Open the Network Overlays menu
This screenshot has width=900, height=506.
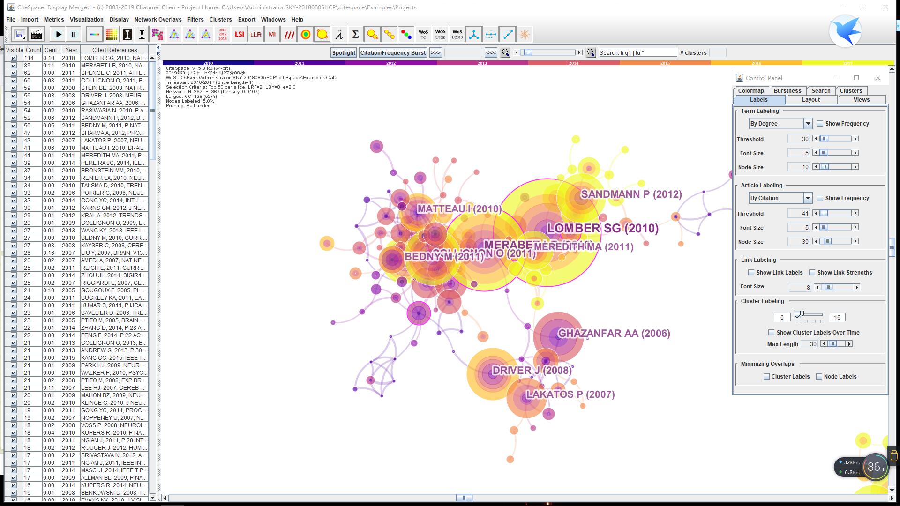click(x=157, y=20)
